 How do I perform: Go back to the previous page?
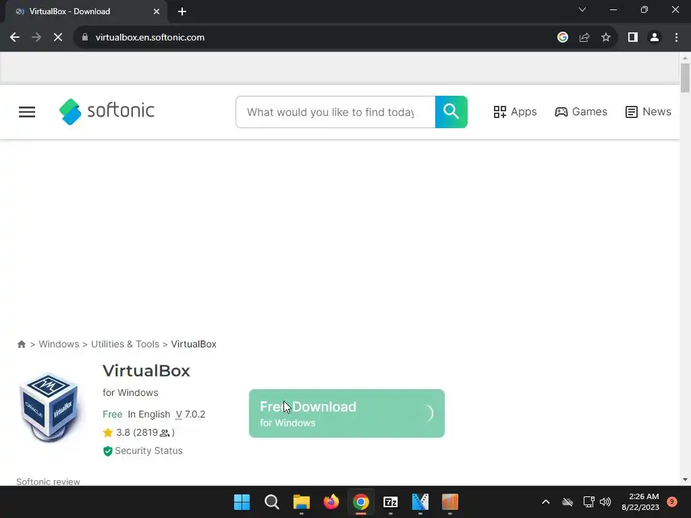pos(15,38)
